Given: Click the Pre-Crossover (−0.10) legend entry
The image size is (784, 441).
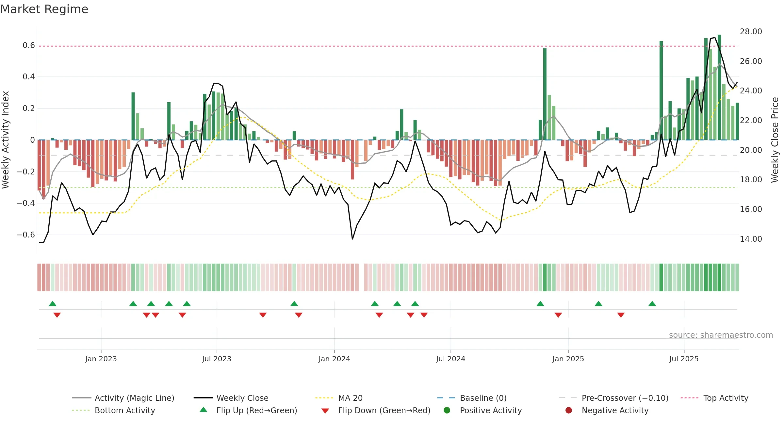Looking at the screenshot, I should coord(613,398).
